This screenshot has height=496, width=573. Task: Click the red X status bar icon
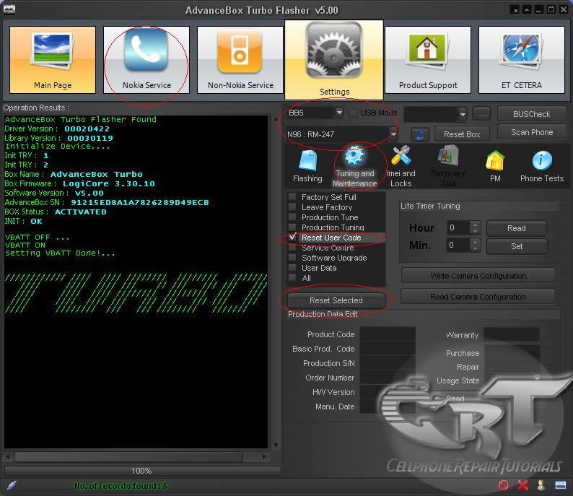coord(523,485)
